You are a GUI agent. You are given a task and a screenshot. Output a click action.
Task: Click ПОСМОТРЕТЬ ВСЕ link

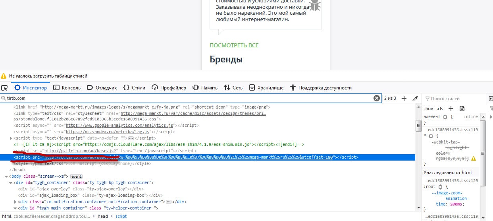coord(234,45)
